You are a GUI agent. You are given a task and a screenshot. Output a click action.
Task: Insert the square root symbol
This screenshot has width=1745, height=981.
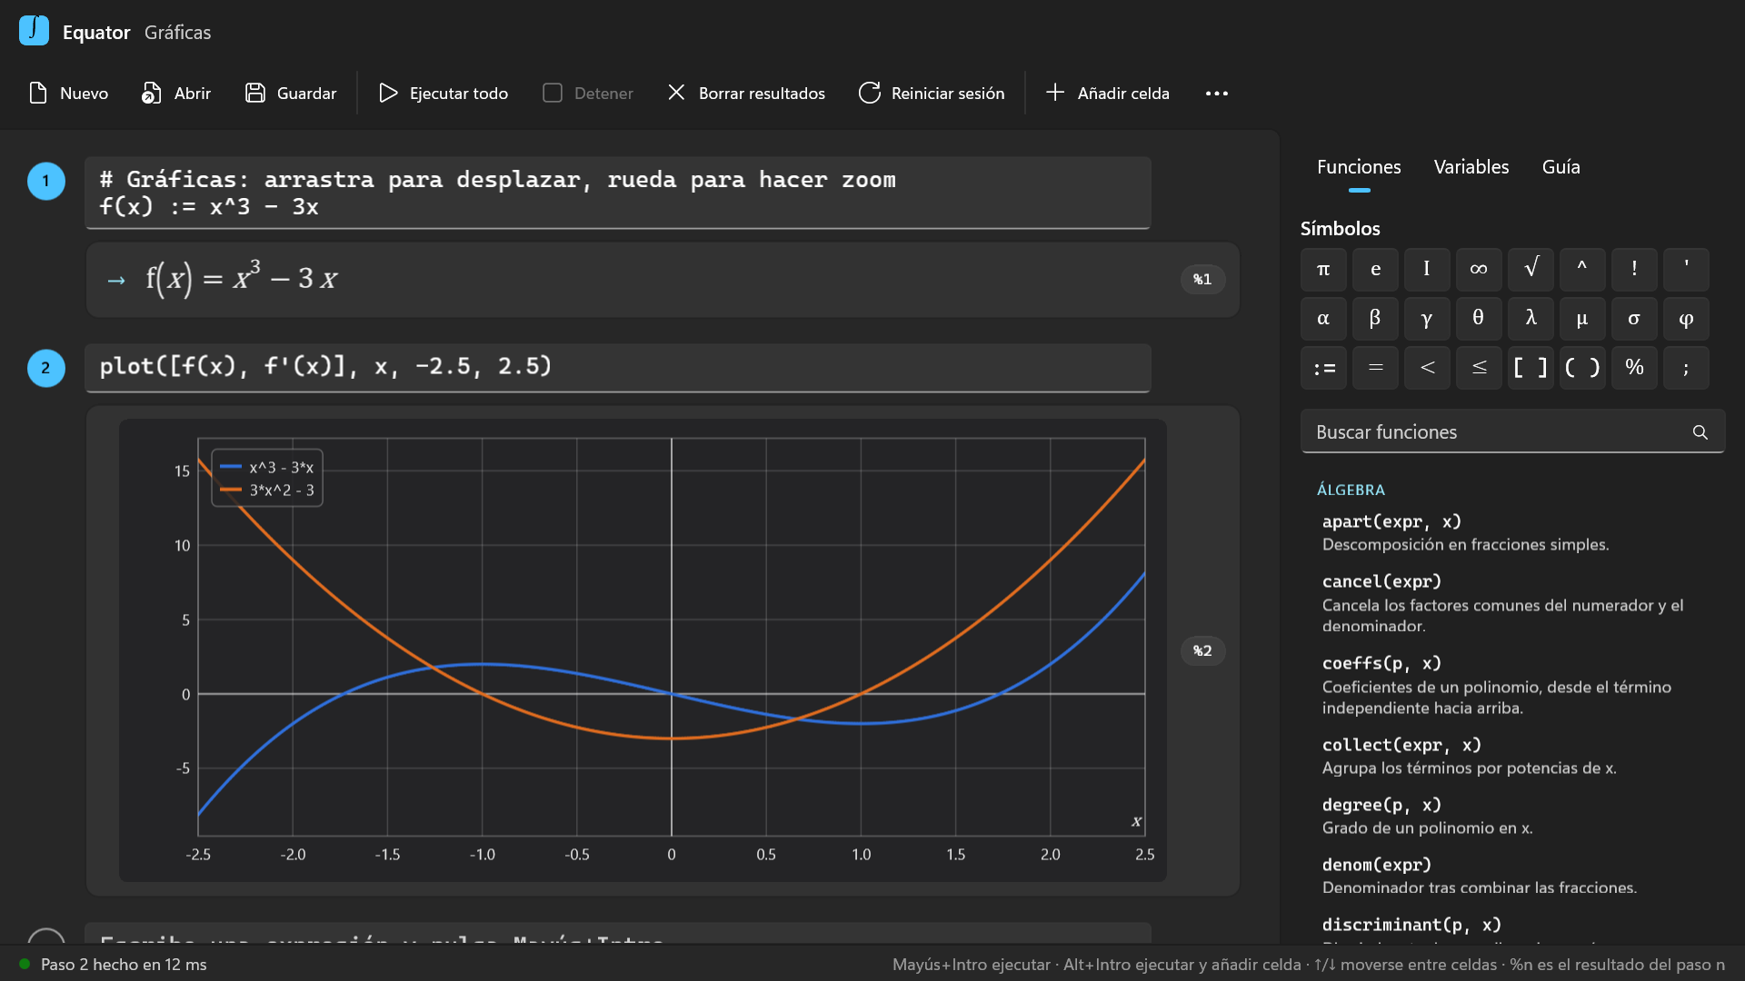coord(1531,269)
